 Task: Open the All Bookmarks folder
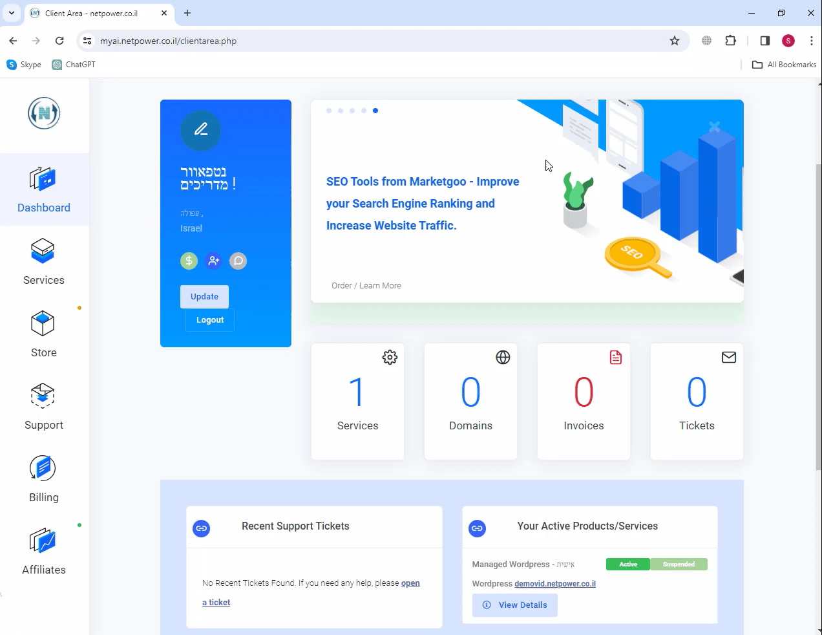coord(785,65)
